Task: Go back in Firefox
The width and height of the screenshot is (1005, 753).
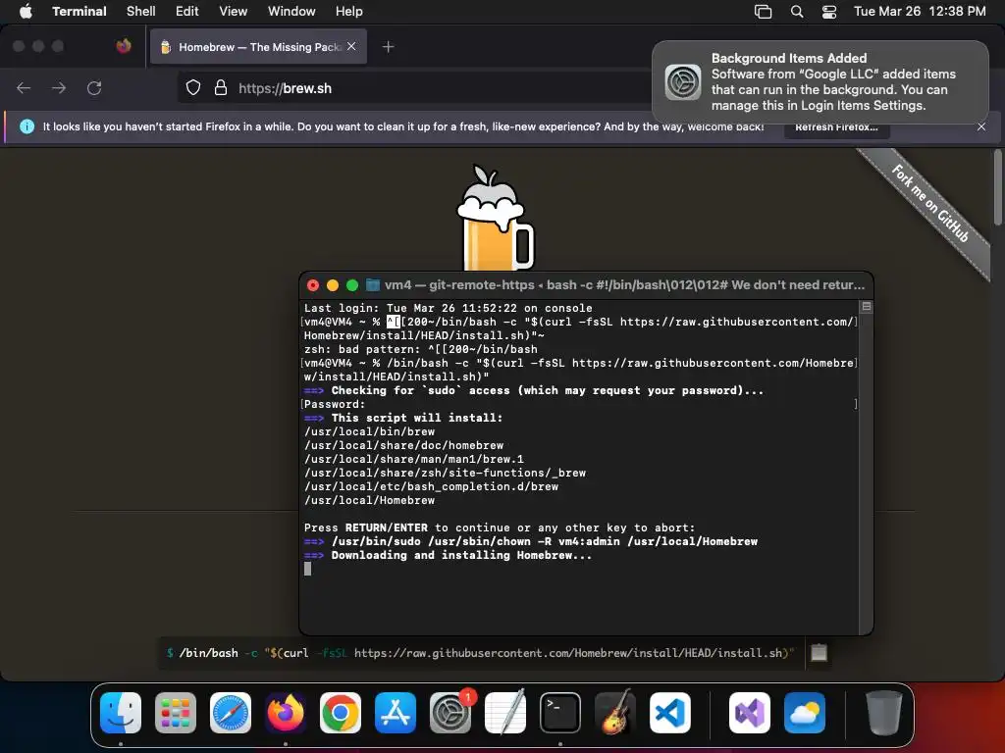Action: (x=24, y=87)
